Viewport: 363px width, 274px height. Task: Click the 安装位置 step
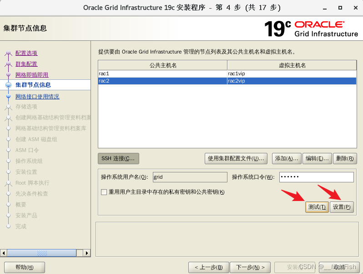(26, 172)
